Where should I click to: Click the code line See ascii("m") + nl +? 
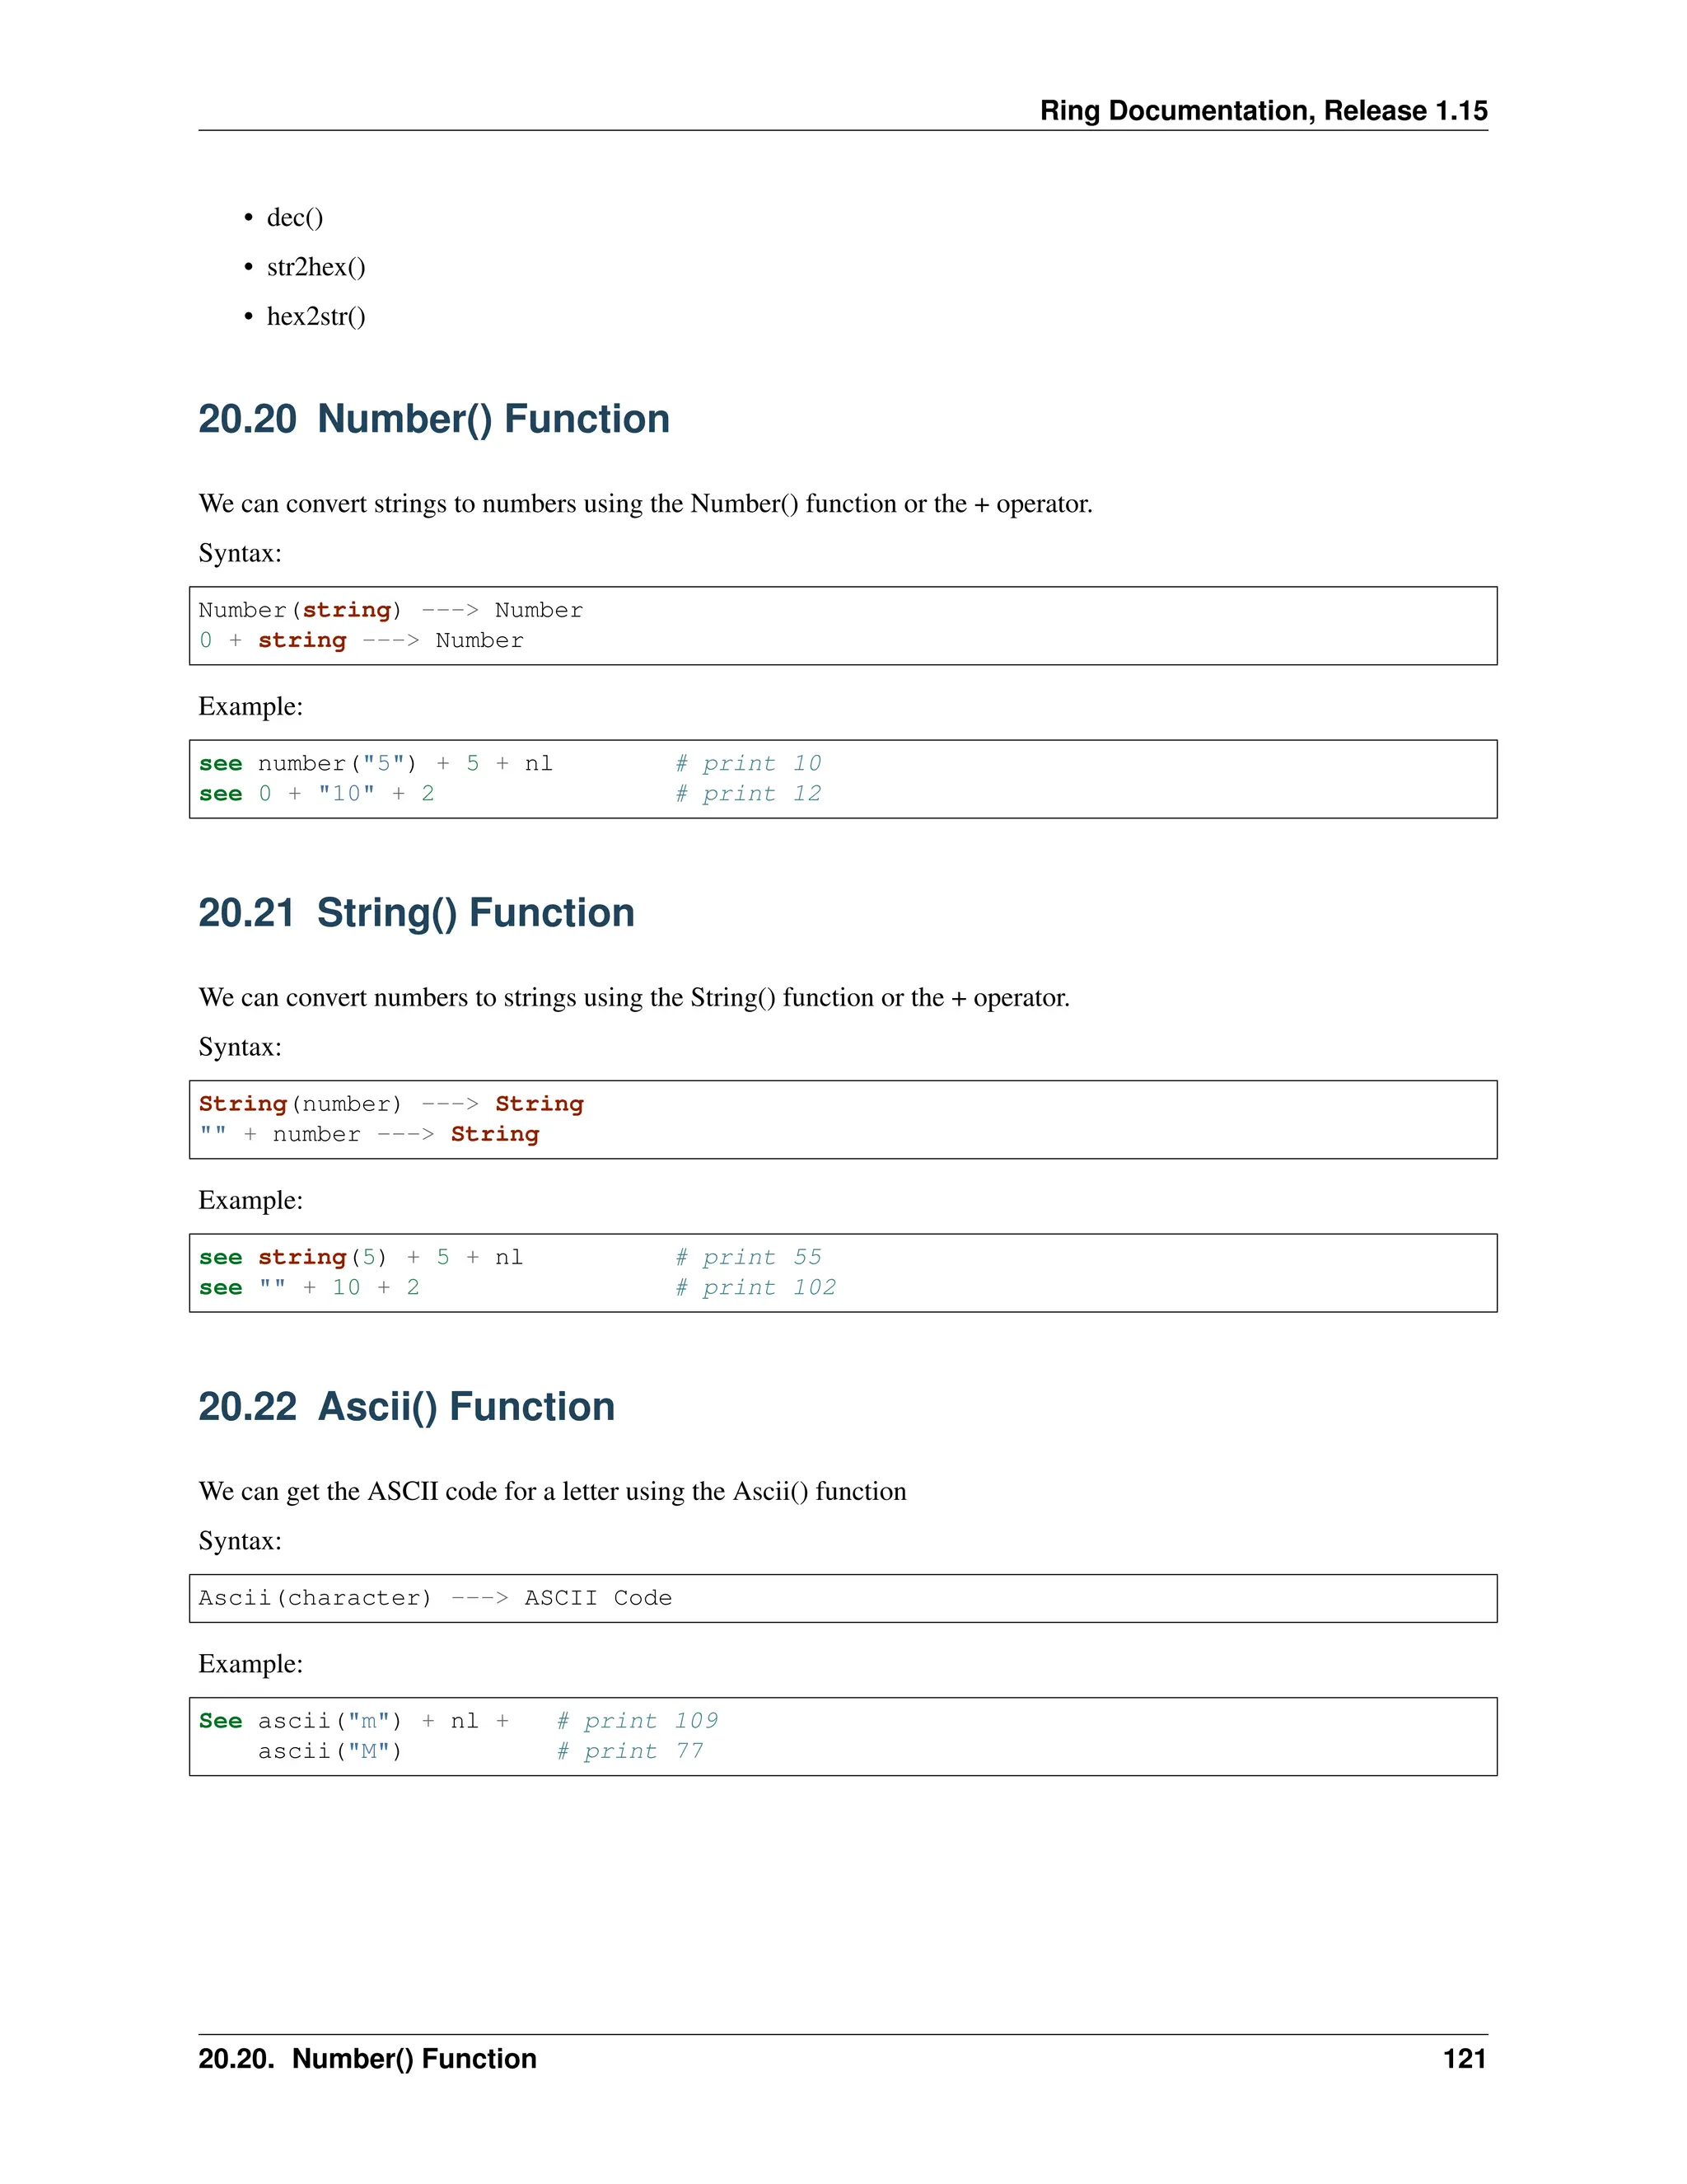353,1721
